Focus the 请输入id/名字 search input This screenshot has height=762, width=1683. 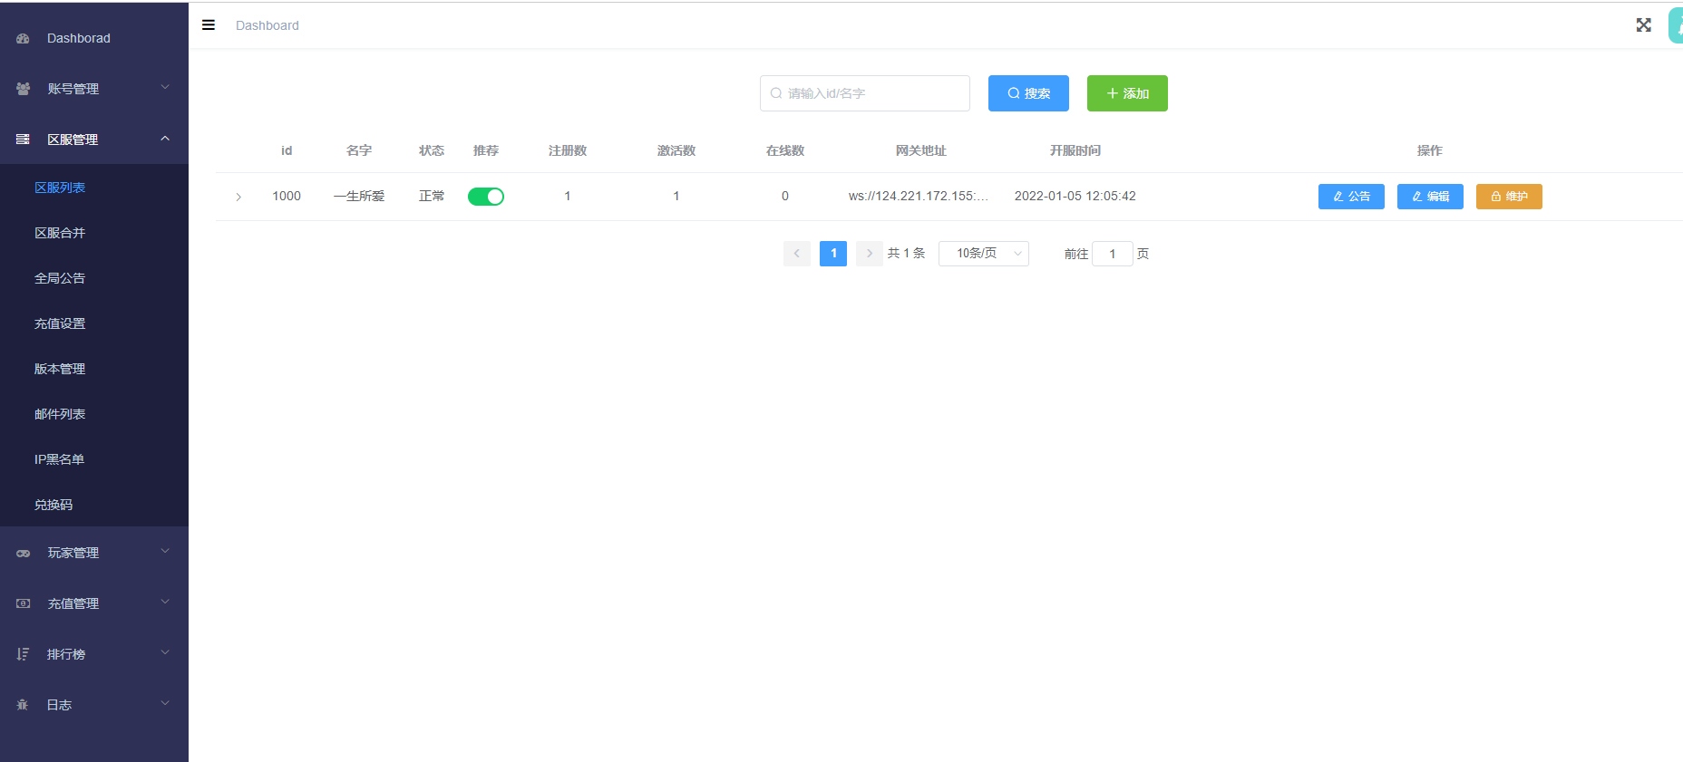[865, 93]
